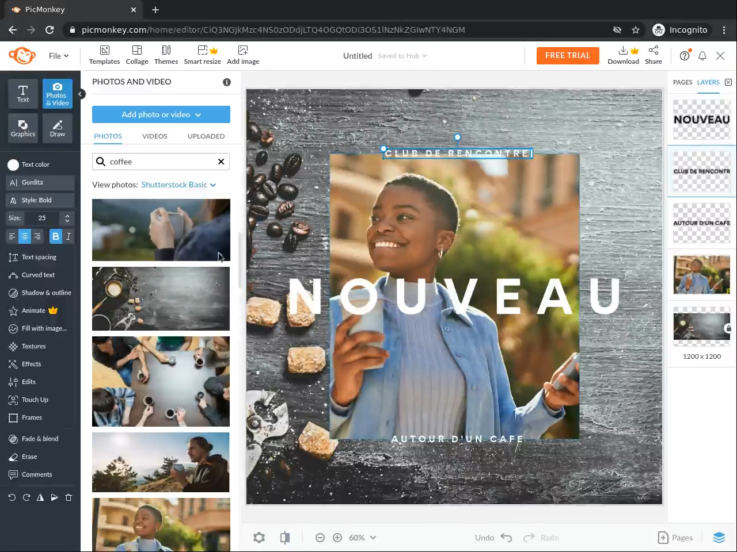
Task: Open the Collage tool
Action: coord(137,55)
